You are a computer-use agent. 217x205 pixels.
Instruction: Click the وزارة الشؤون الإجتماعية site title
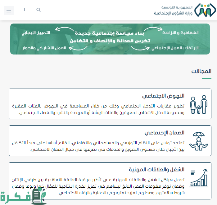(x=173, y=13)
